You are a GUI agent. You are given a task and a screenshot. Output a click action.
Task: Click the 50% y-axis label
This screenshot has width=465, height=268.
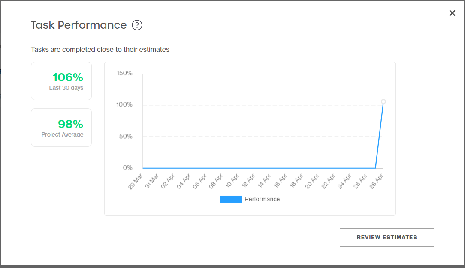(x=126, y=137)
